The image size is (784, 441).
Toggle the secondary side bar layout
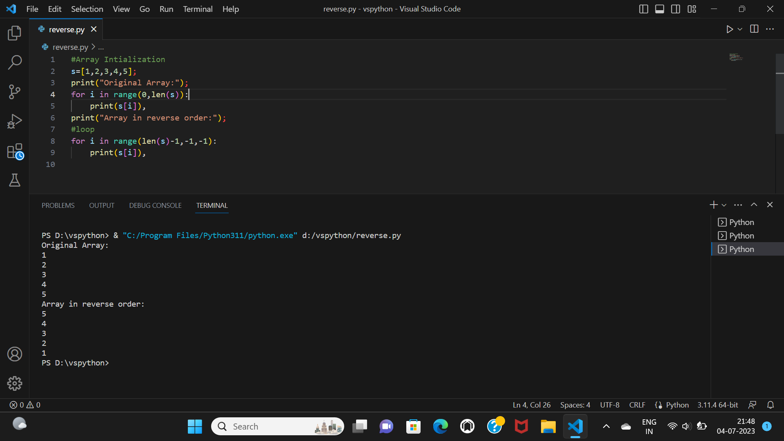(675, 9)
